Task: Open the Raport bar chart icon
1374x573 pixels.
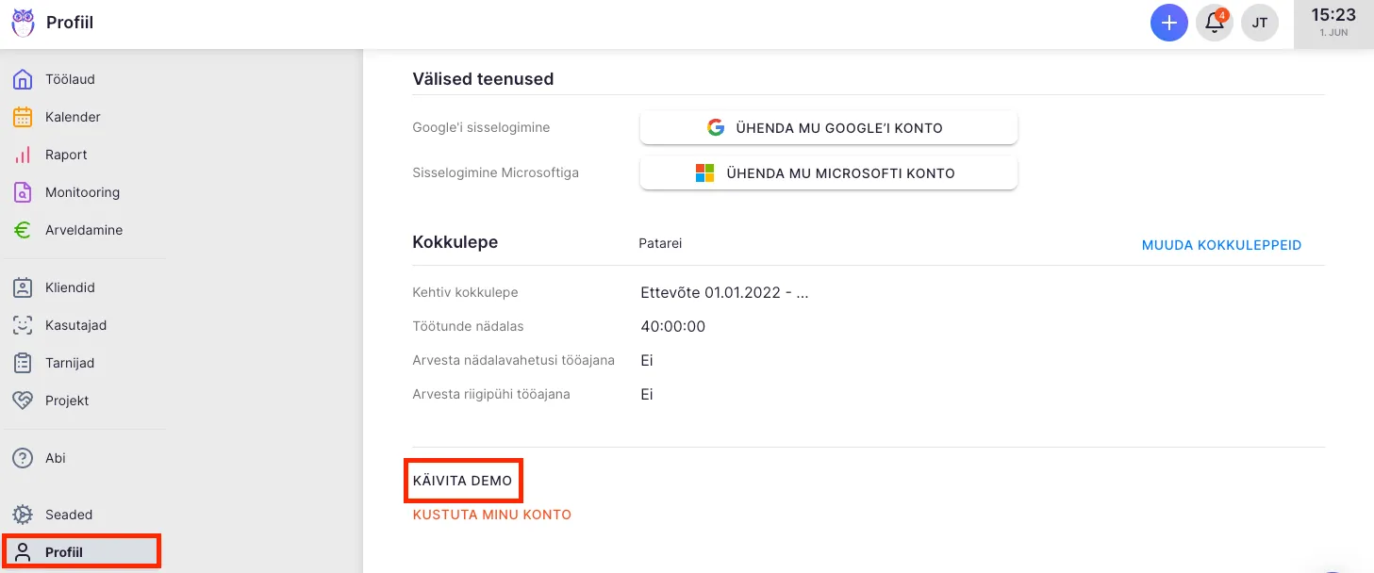Action: pyautogui.click(x=23, y=155)
